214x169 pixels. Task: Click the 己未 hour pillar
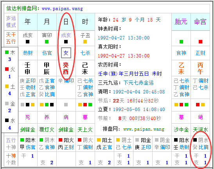coord(85,68)
